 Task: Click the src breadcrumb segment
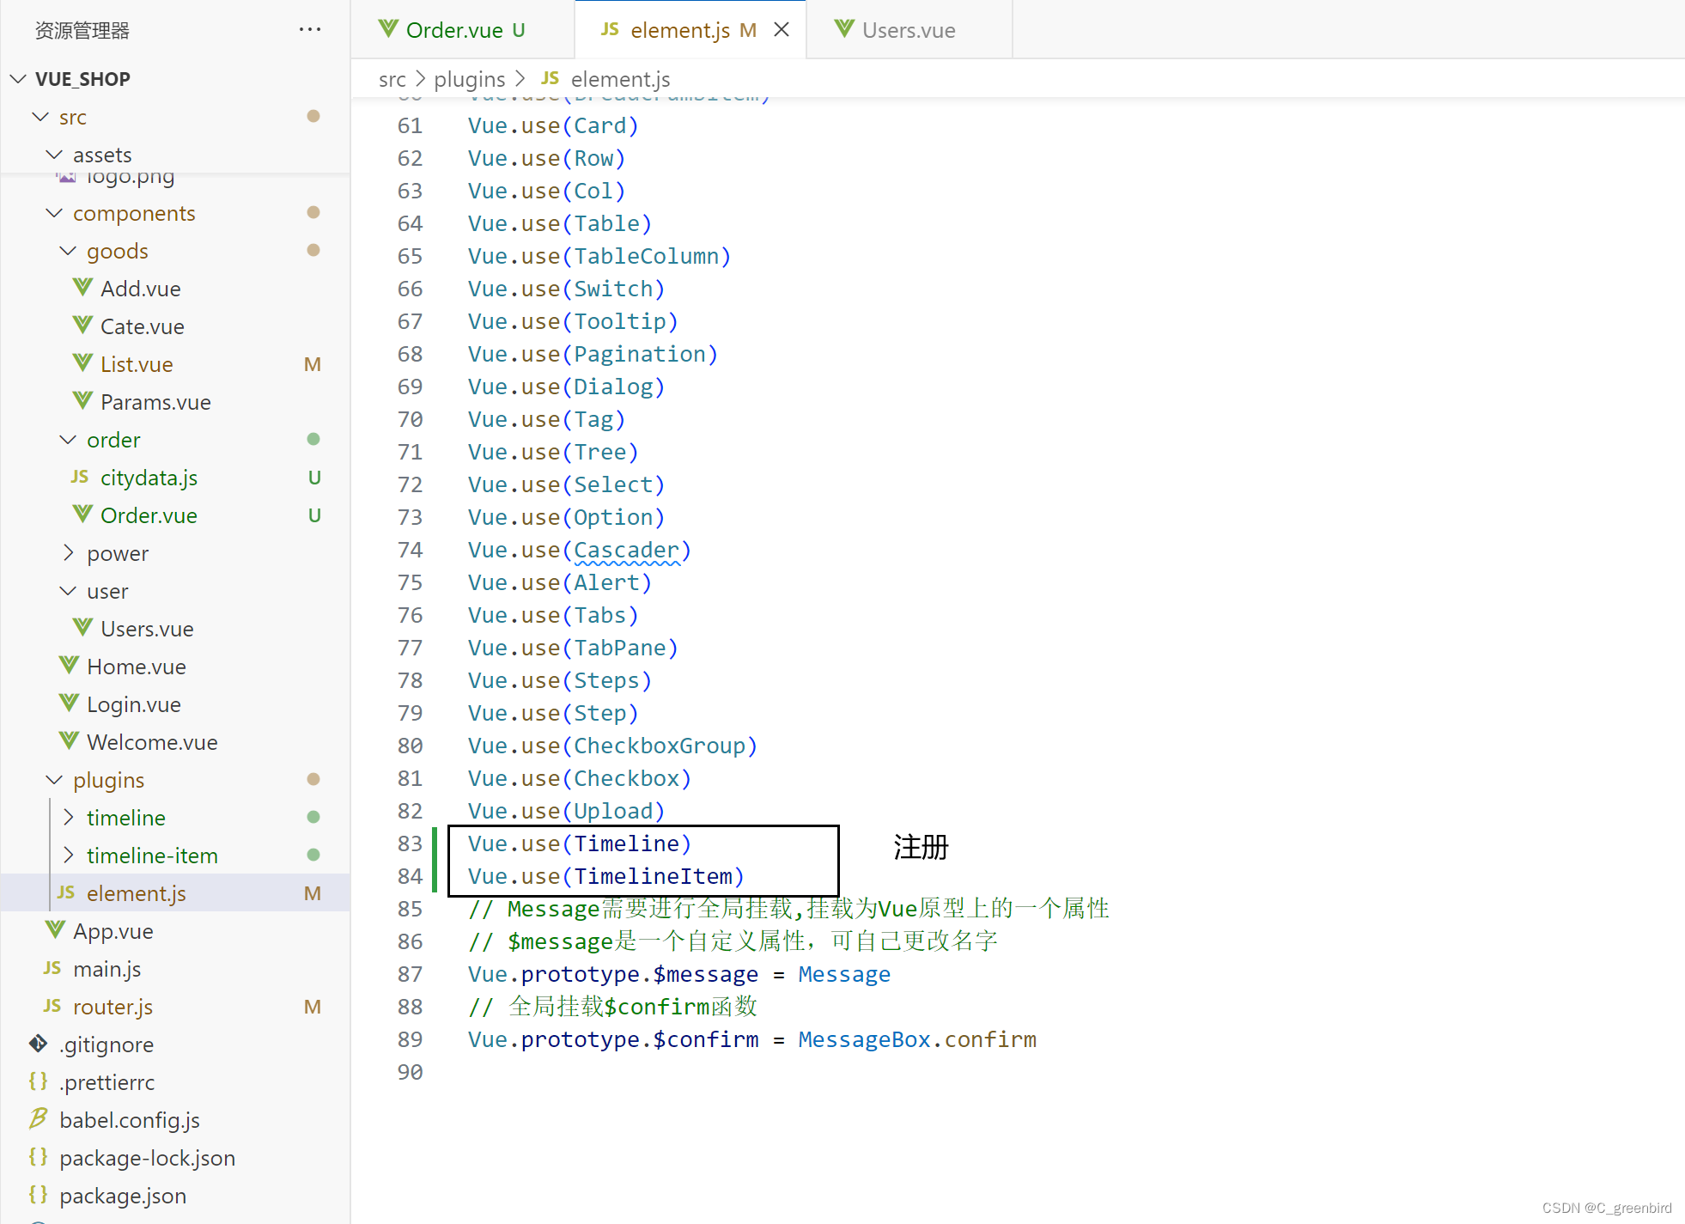tap(392, 79)
